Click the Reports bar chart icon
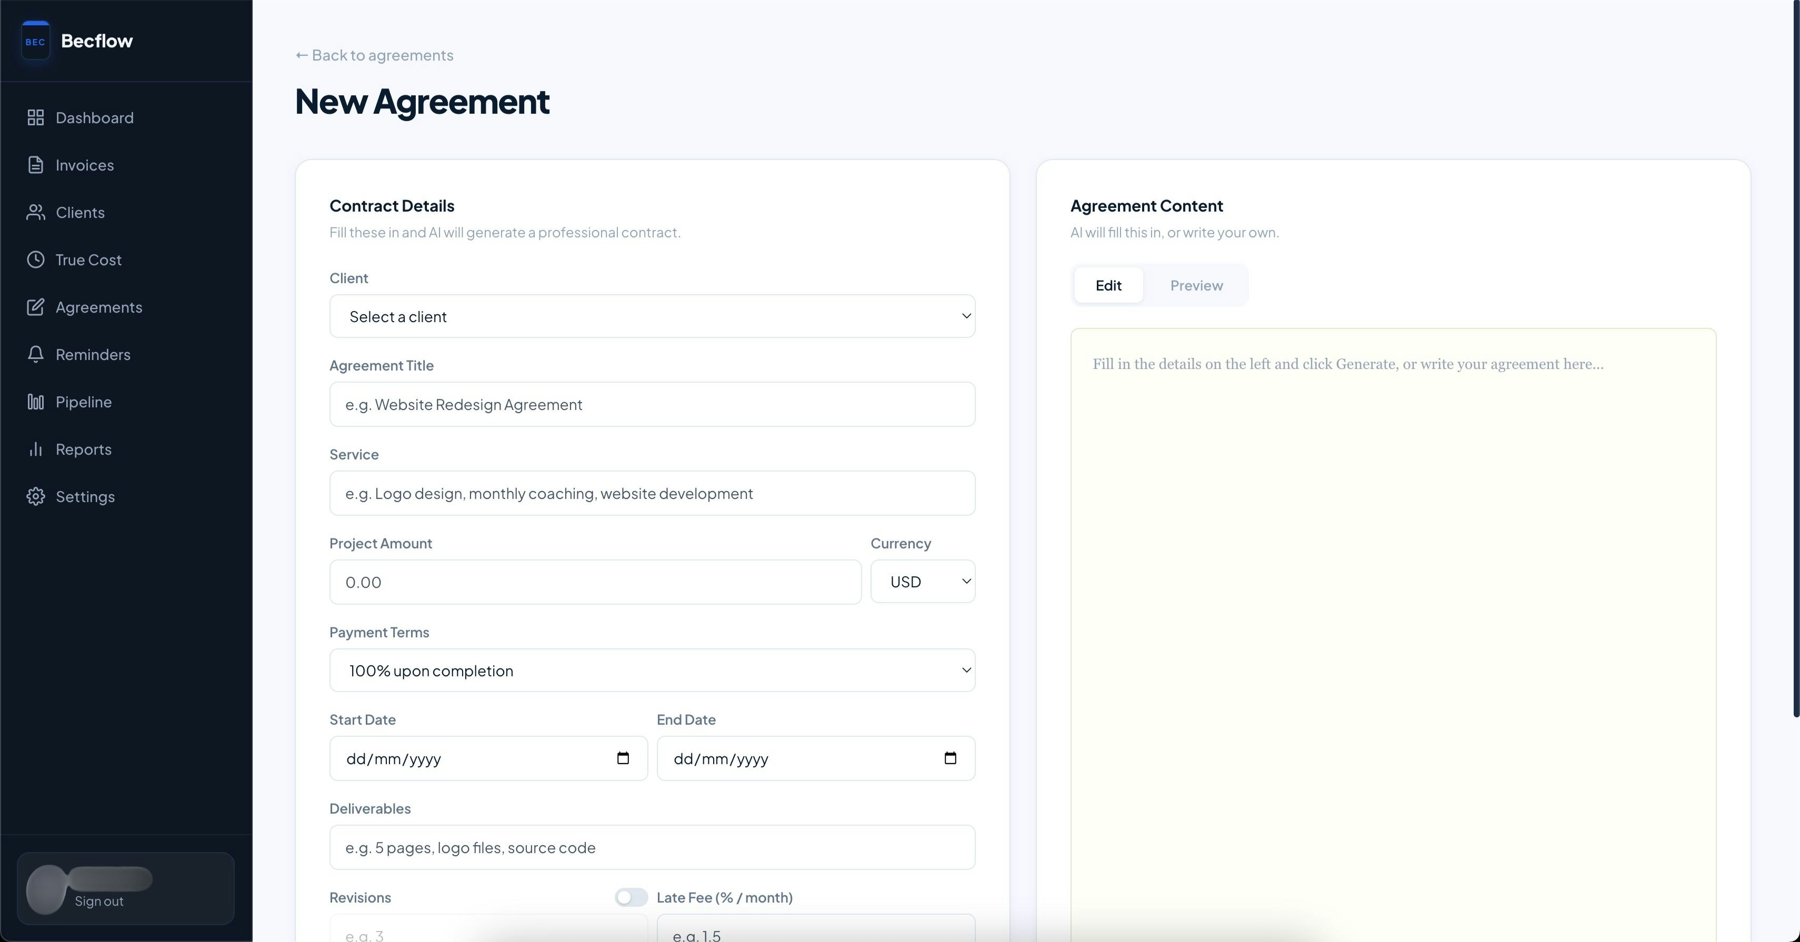 click(36, 449)
